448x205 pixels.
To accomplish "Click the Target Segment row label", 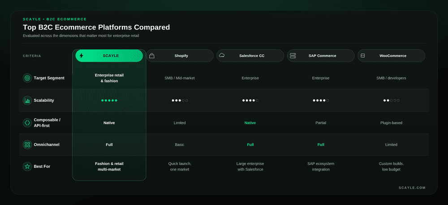I will 49,78.
